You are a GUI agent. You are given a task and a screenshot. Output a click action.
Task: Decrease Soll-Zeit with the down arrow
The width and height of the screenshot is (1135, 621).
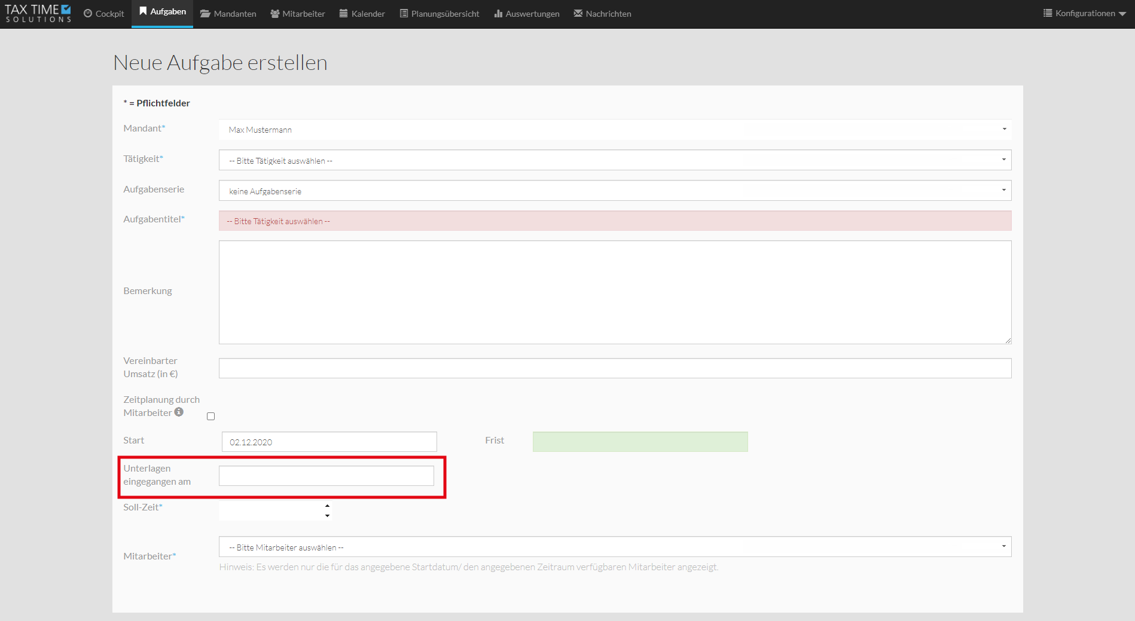click(x=327, y=516)
